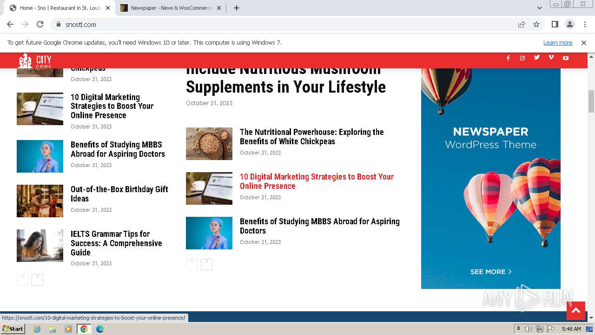Open the Facebook social icon in red header

508,58
